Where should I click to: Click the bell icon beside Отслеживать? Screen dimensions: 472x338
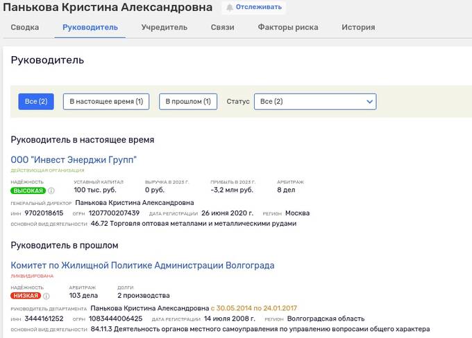(x=230, y=8)
